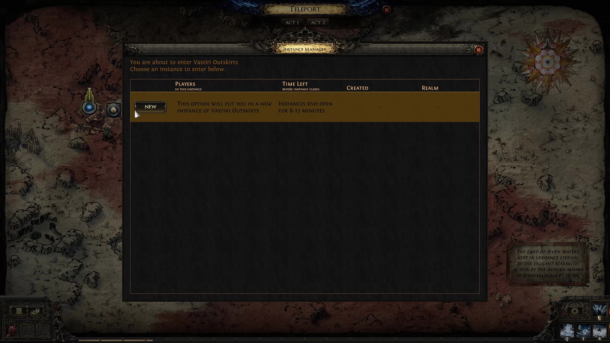Viewport: 610px width, 343px height.
Task: Click the NEW instance button
Action: [150, 107]
